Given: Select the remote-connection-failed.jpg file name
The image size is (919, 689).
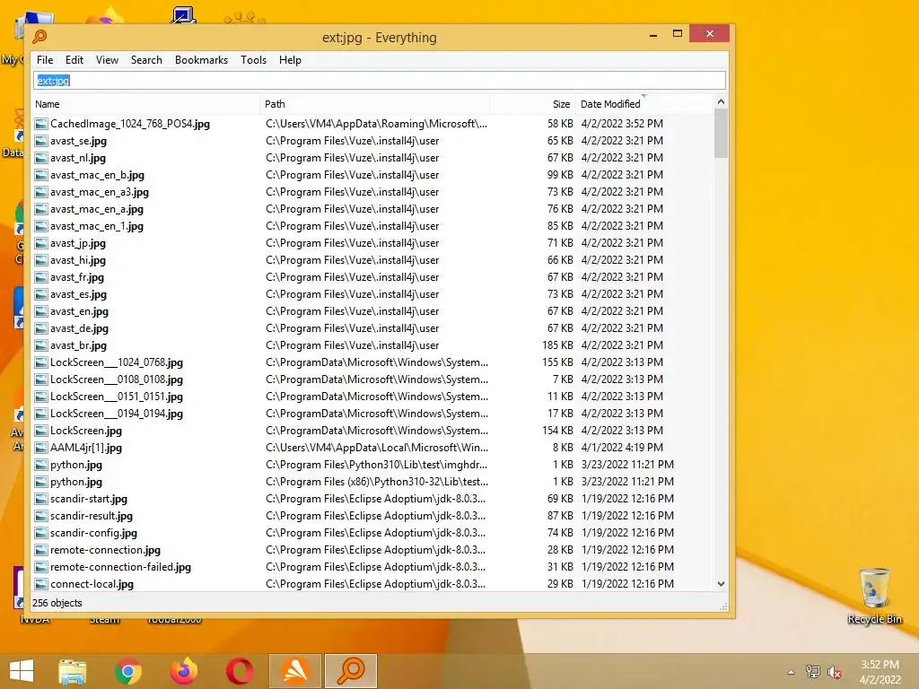Looking at the screenshot, I should click(x=121, y=567).
